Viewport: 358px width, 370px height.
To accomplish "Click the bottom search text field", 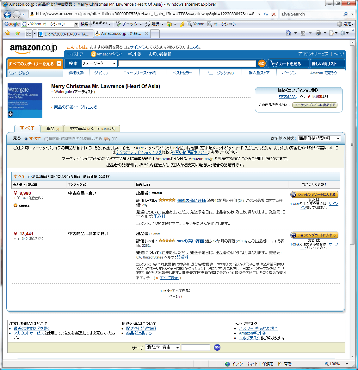I will pyautogui.click(x=195, y=348).
